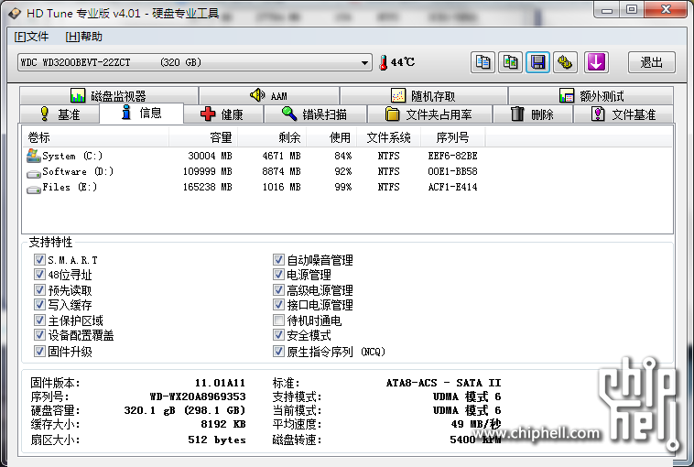
Task: Click the Files (E:) drive icon
Action: (x=33, y=189)
